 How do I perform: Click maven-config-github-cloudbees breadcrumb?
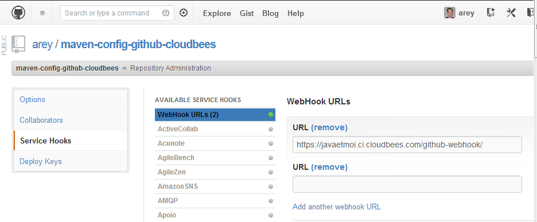[x=67, y=68]
